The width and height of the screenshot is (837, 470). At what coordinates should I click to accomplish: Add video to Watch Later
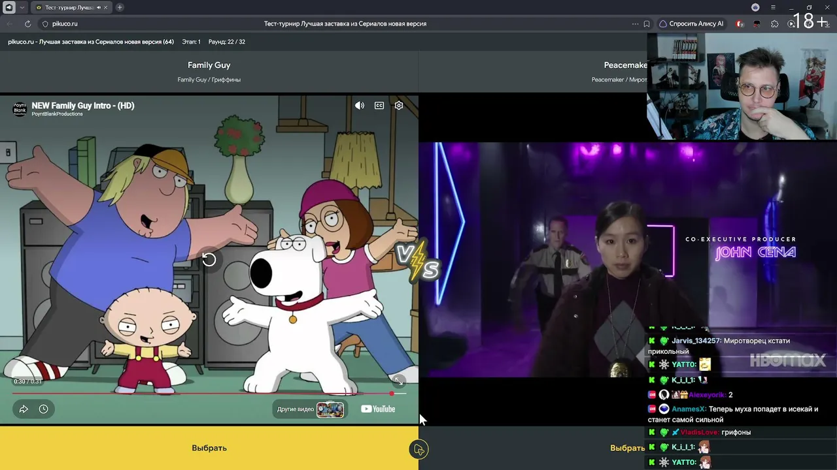point(43,409)
